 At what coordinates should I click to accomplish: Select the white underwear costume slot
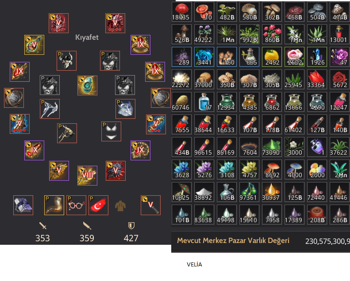click(111, 132)
